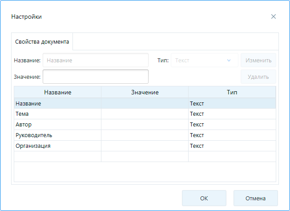290x211 pixels.
Task: Select the Тема property row
Action: point(57,114)
